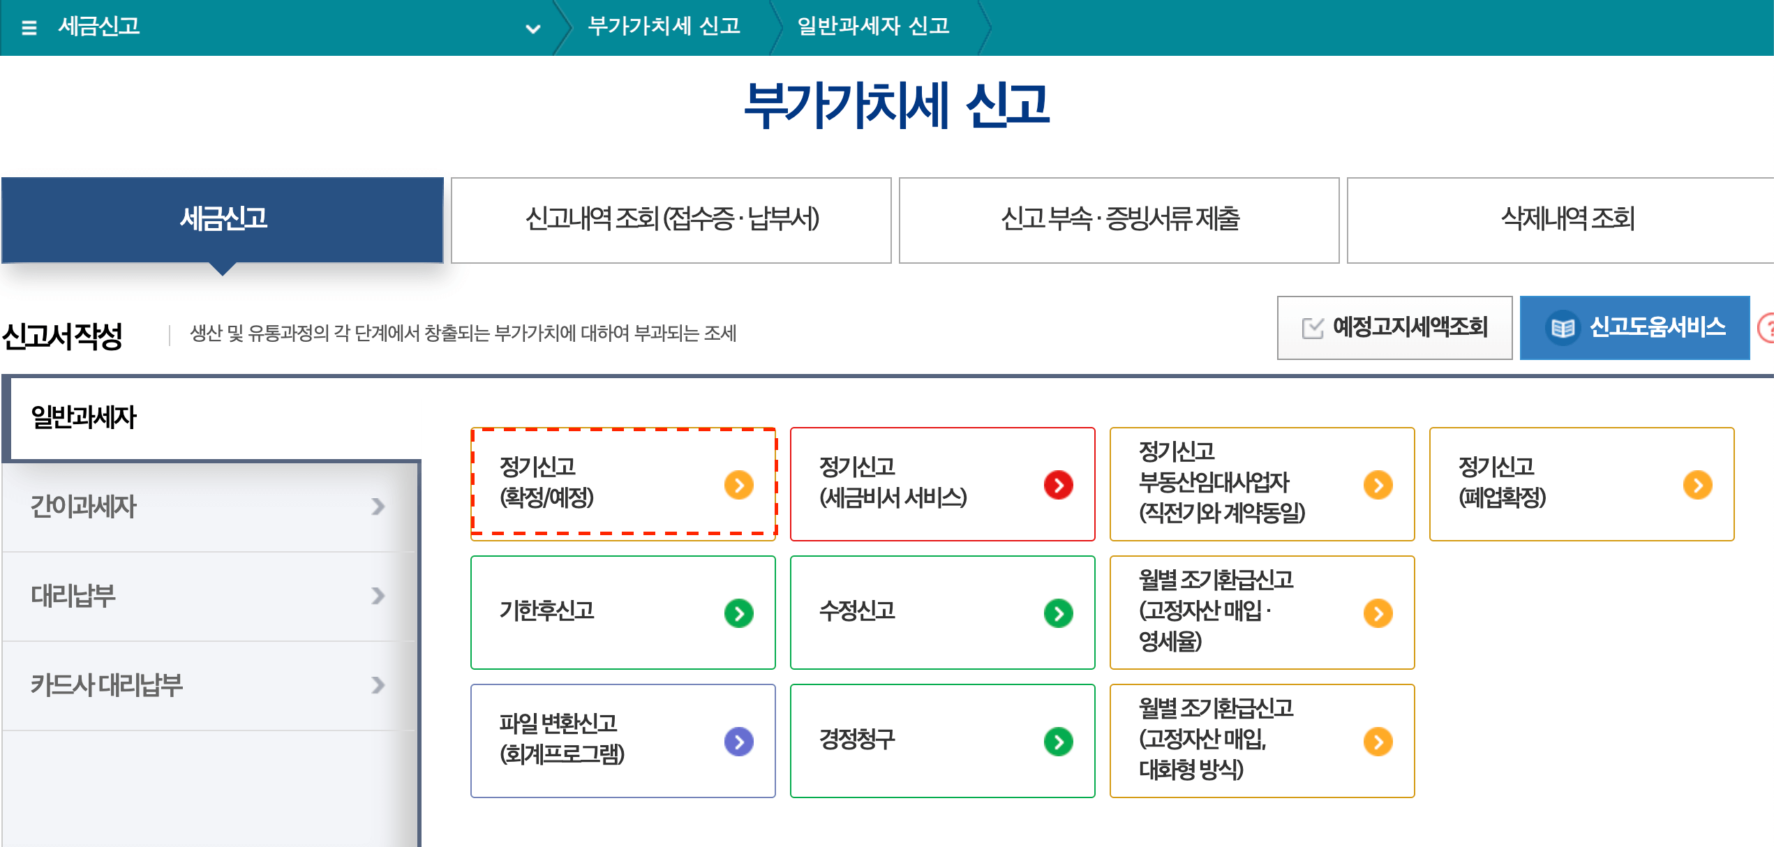Open the 신고도움서비스 button
The width and height of the screenshot is (1774, 847).
point(1634,326)
